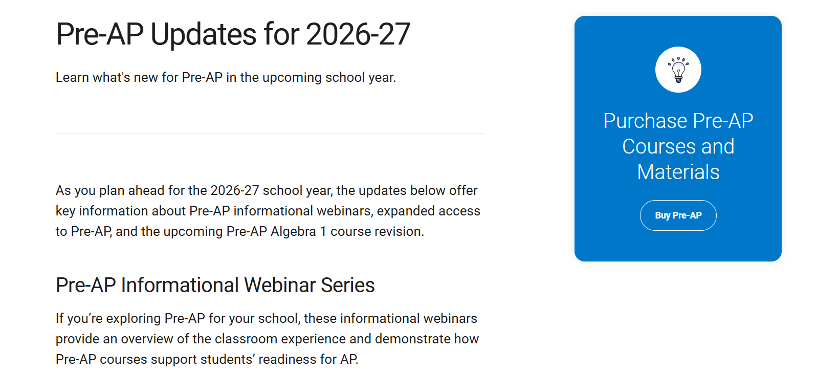The height and width of the screenshot is (371, 817).
Task: Click the line about overview of classroom experience
Action: pyautogui.click(x=268, y=339)
